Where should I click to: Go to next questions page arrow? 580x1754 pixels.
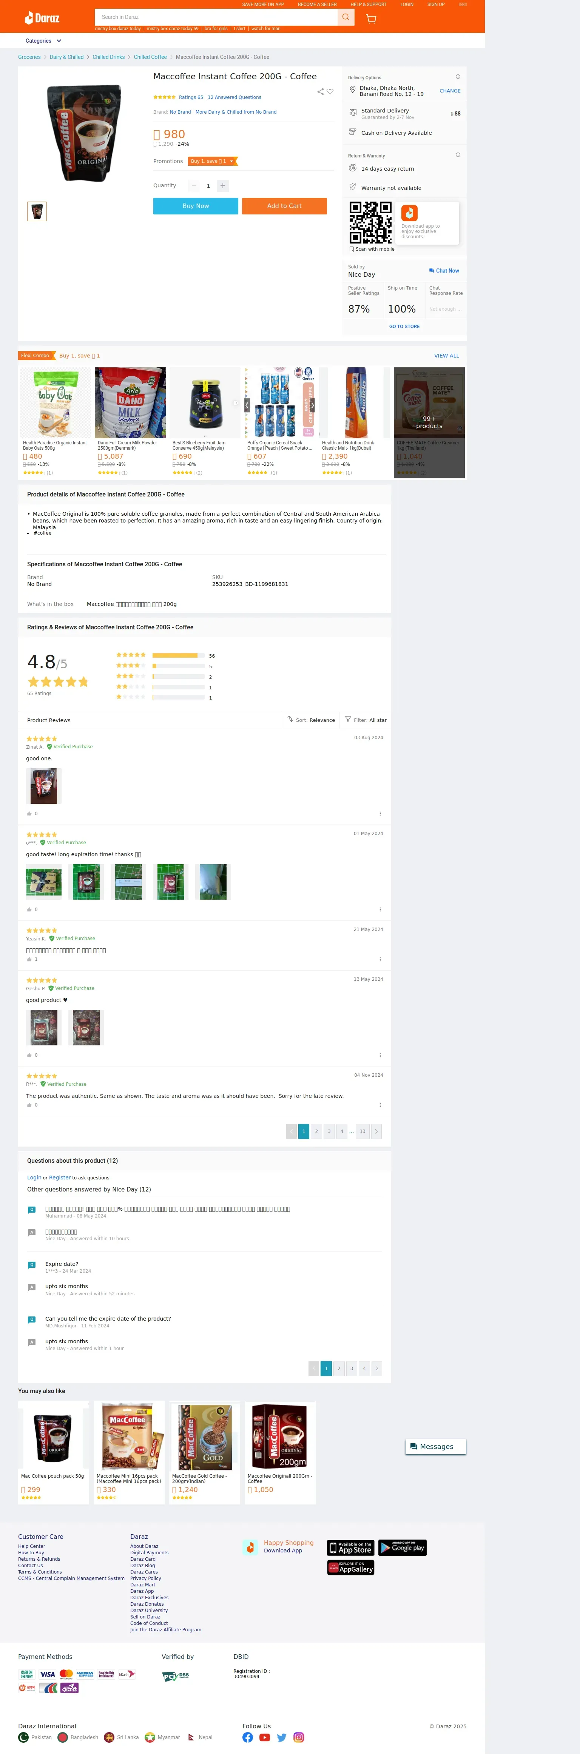pyautogui.click(x=376, y=1368)
